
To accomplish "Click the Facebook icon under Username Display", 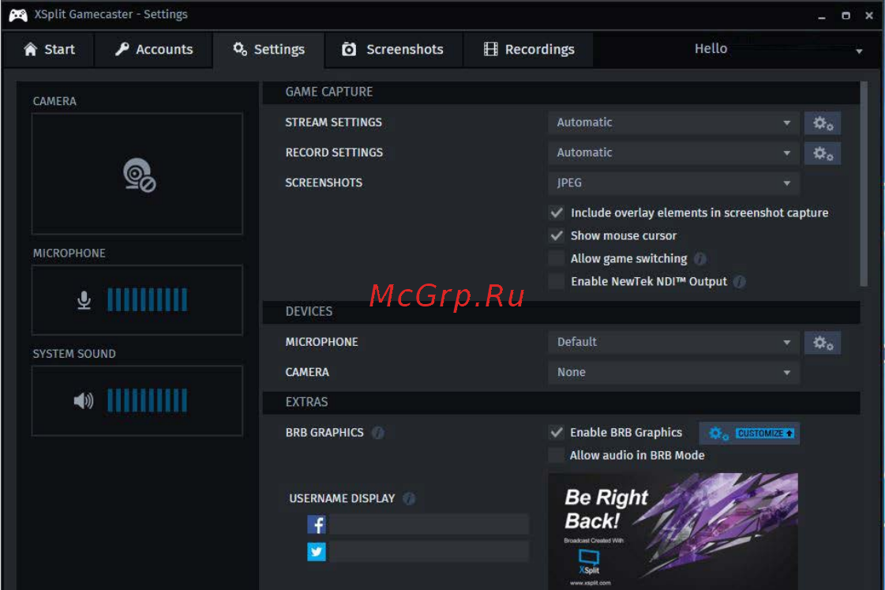I will click(x=317, y=524).
